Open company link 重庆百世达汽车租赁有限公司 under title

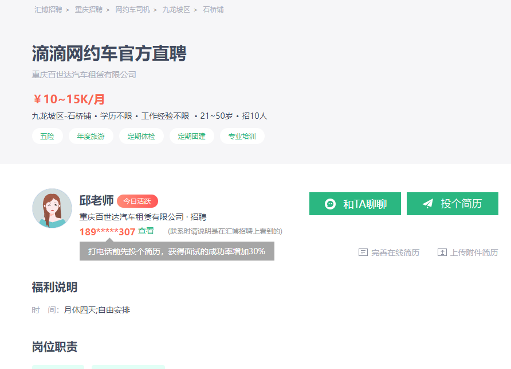(84, 75)
